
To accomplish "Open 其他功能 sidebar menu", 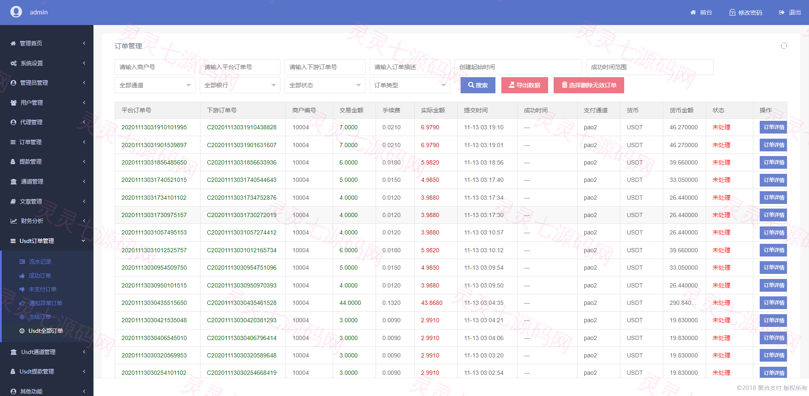I will (47, 391).
